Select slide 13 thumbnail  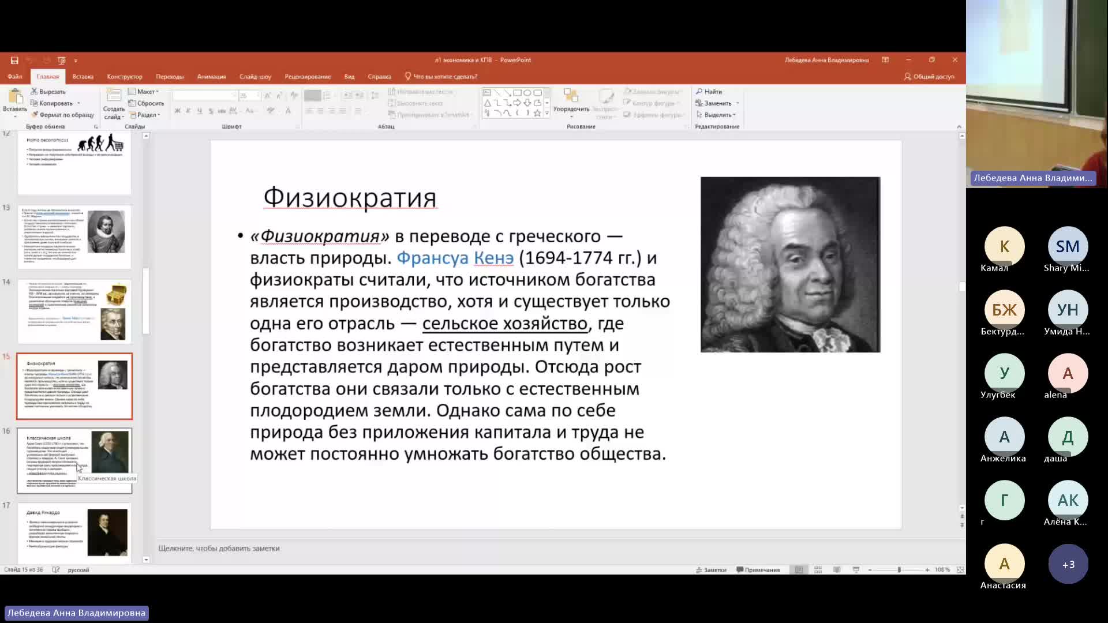pos(74,237)
